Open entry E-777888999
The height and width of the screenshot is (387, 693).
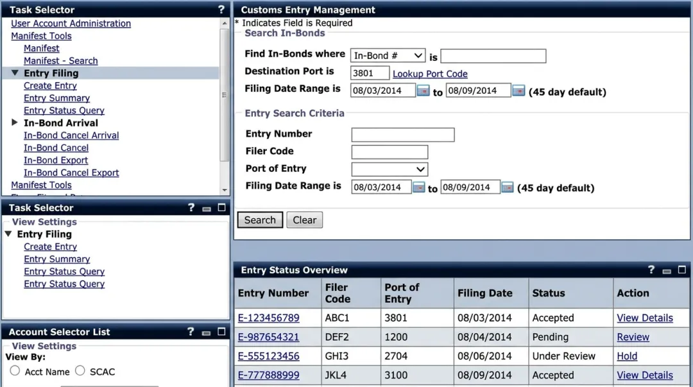coord(268,375)
